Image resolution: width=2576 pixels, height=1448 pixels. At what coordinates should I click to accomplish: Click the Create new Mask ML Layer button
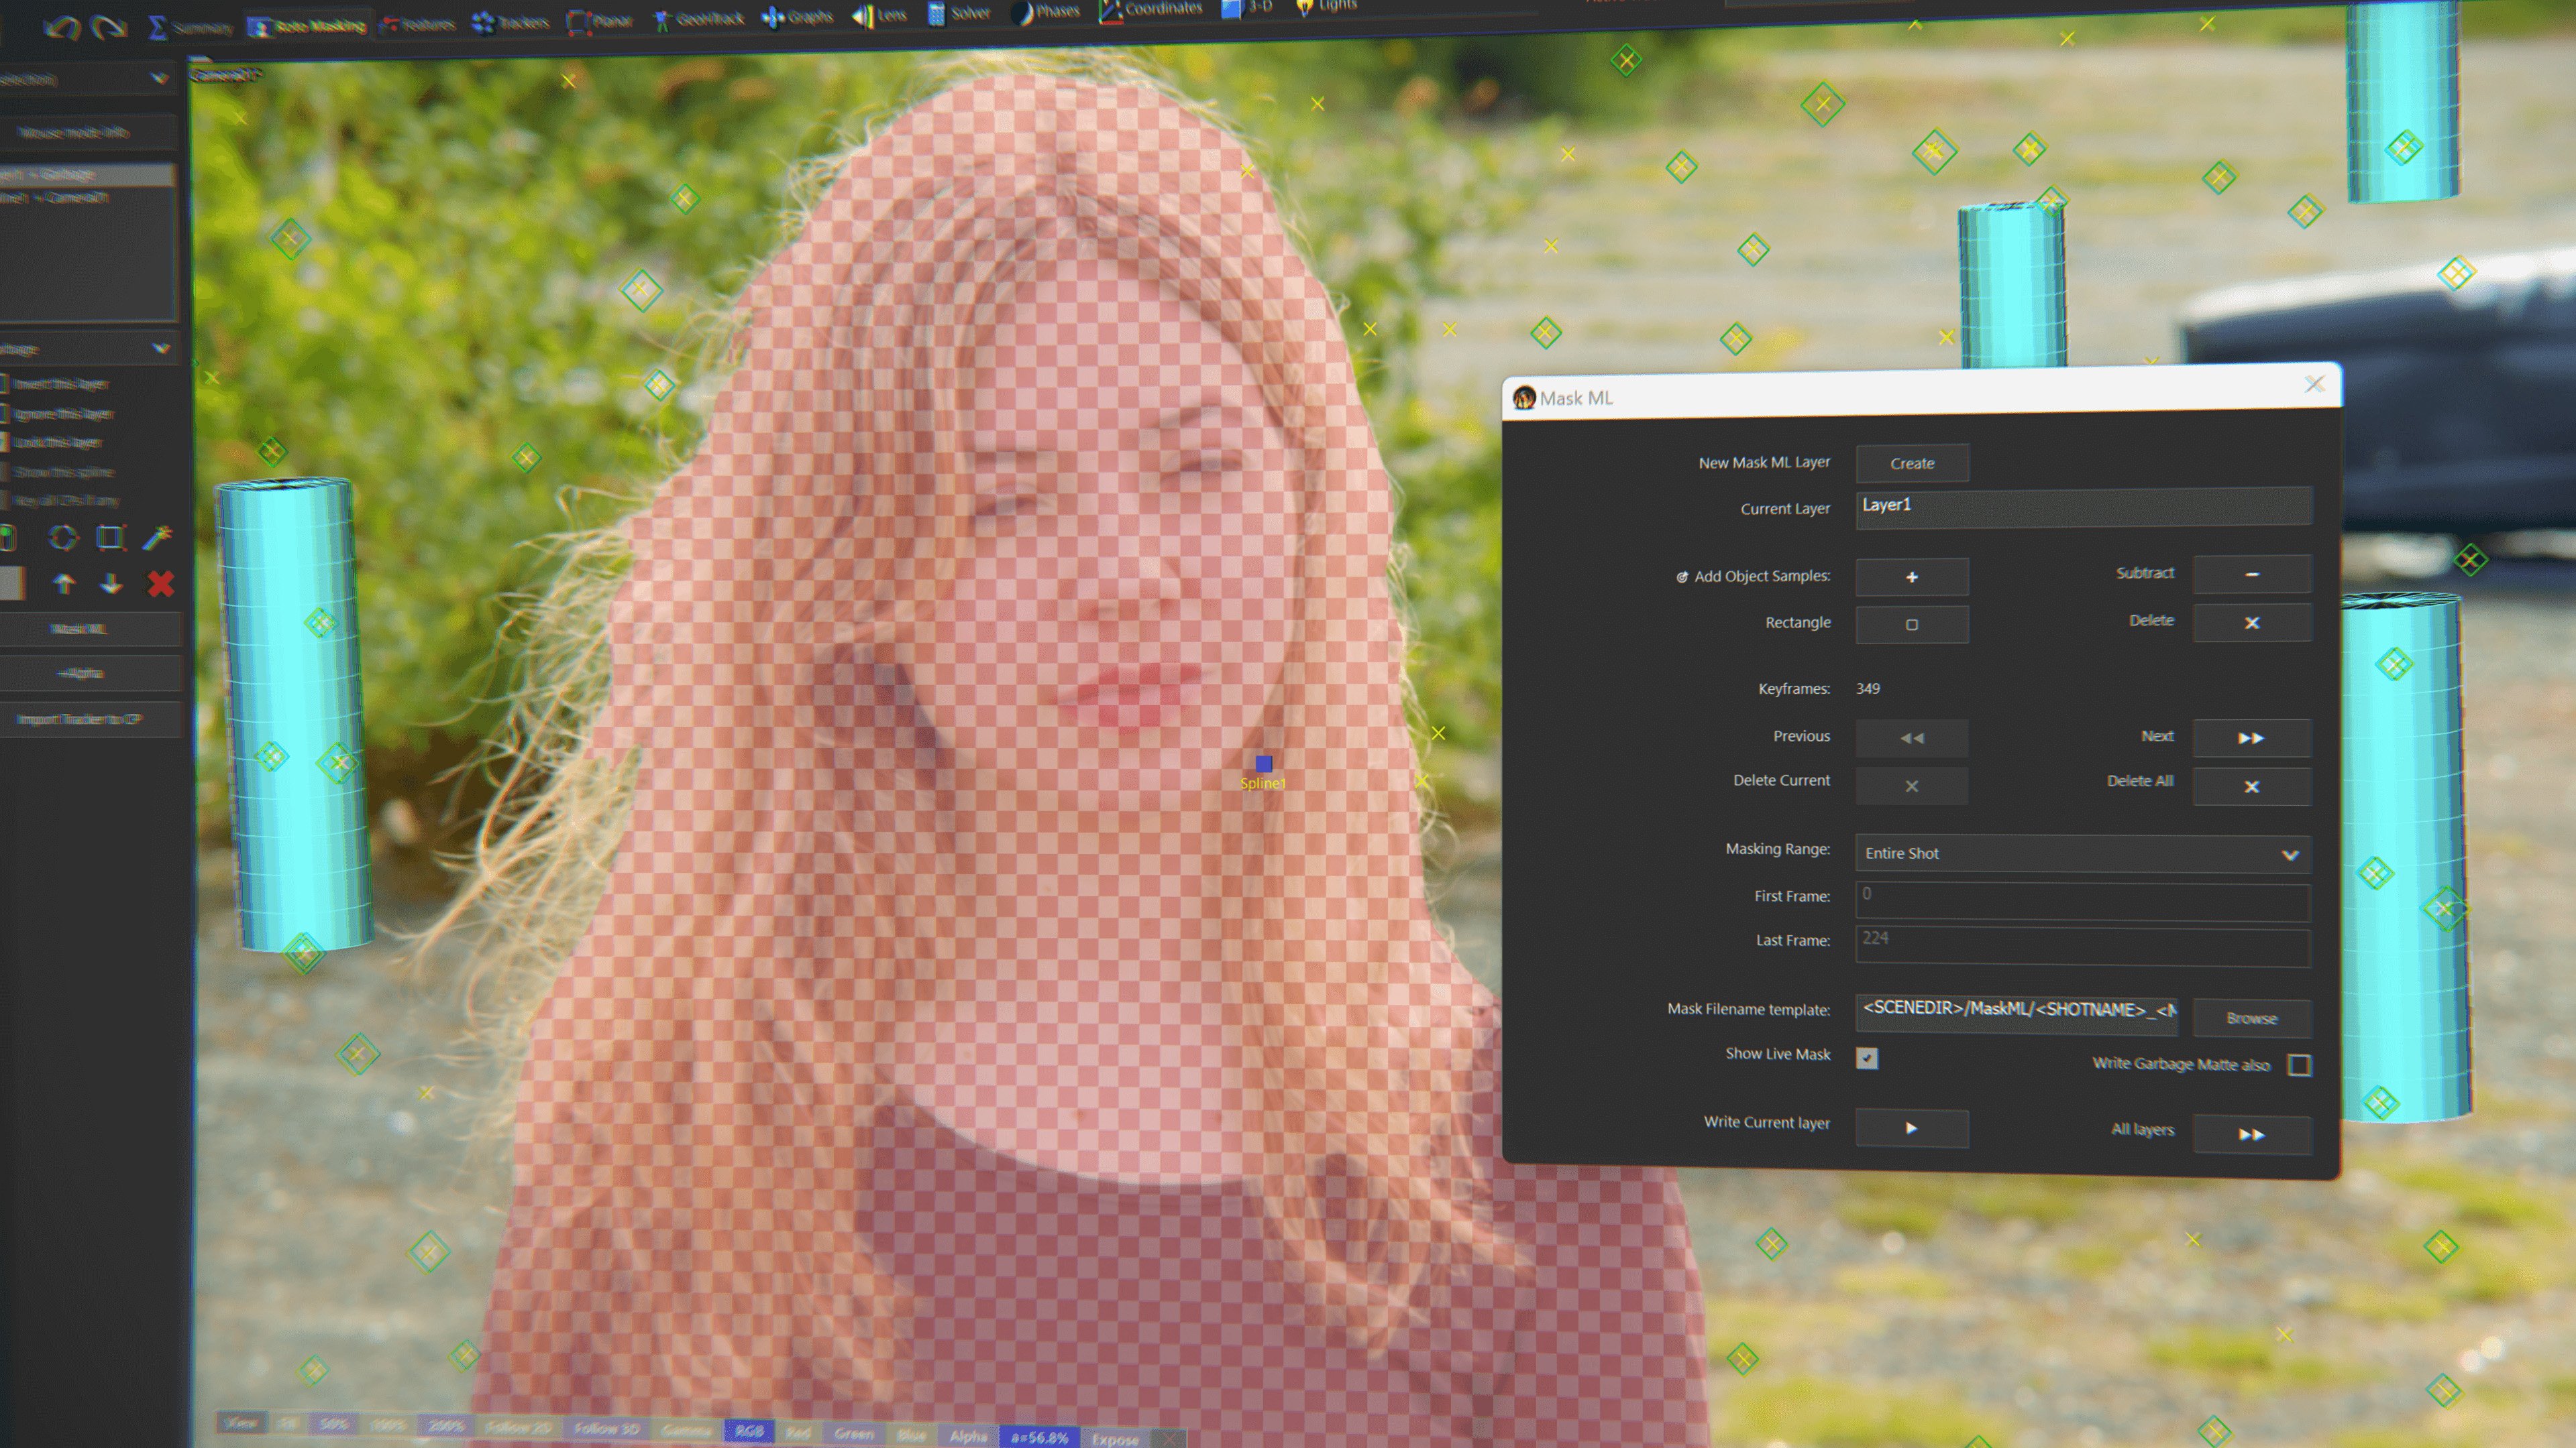pyautogui.click(x=1909, y=461)
